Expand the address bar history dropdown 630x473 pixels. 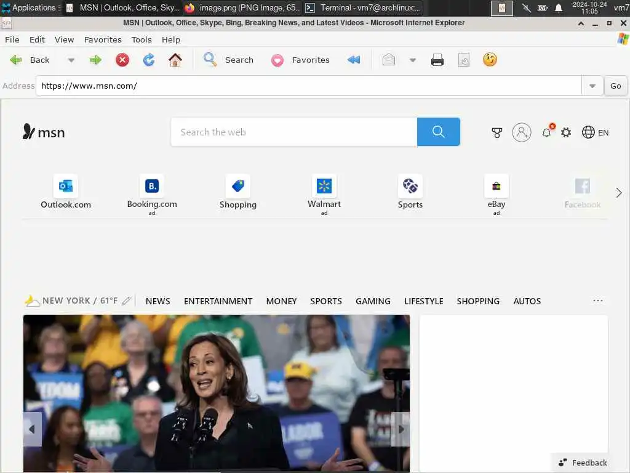[x=592, y=86]
